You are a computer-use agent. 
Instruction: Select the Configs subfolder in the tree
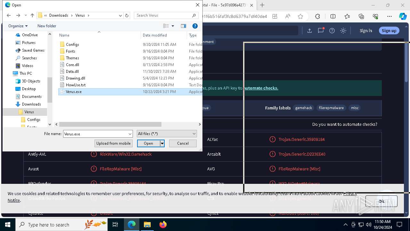[x=34, y=120]
